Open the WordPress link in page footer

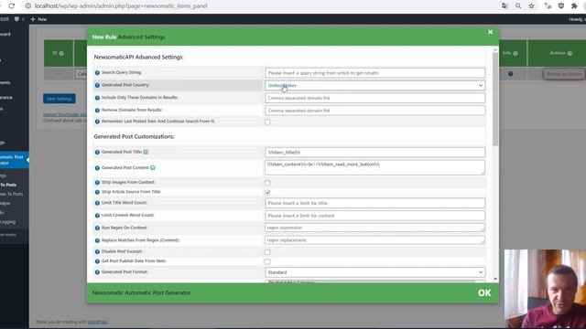point(98,322)
